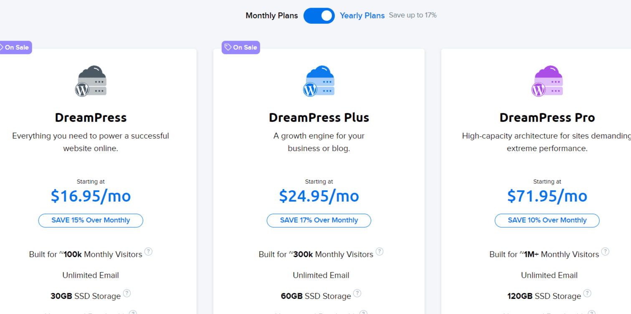Click the 120GB SSD Storage text
Screen dimensions: 631x314
[544, 296]
